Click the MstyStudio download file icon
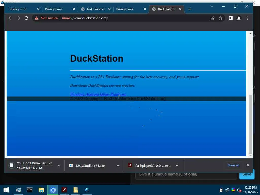The width and height of the screenshot is (260, 195). [x=71, y=165]
